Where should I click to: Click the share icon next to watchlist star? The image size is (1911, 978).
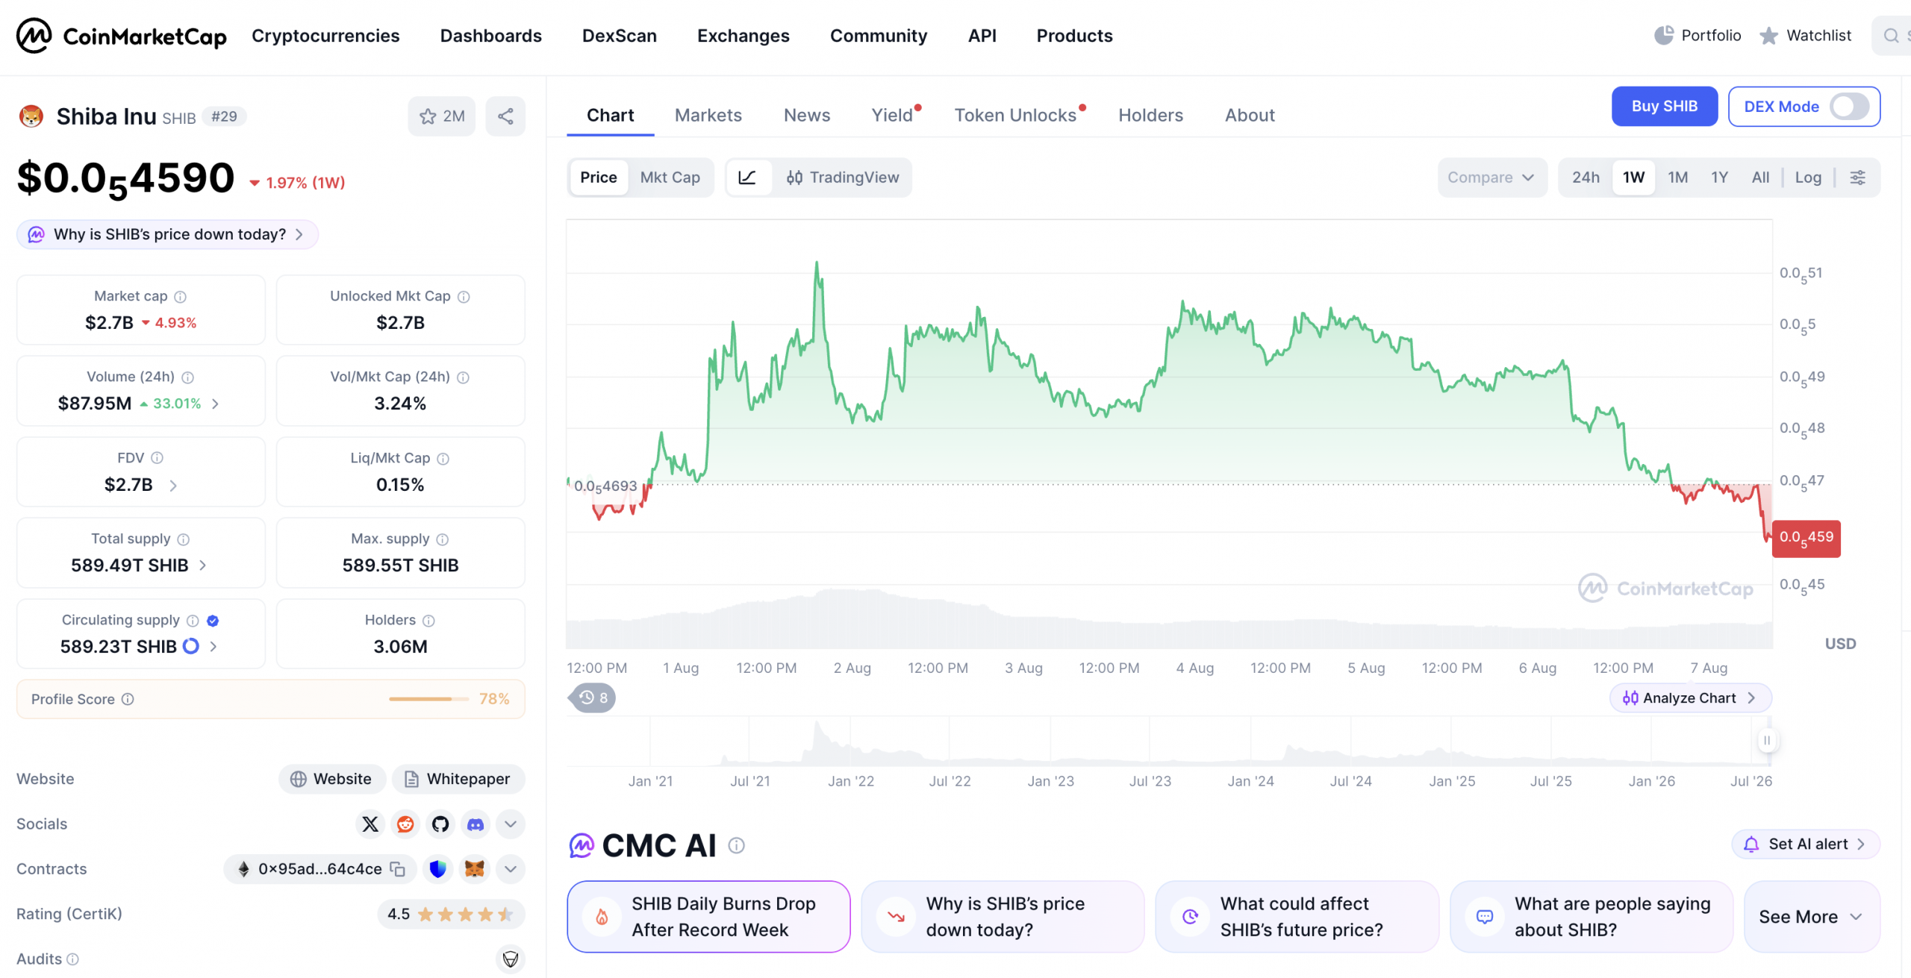click(505, 116)
